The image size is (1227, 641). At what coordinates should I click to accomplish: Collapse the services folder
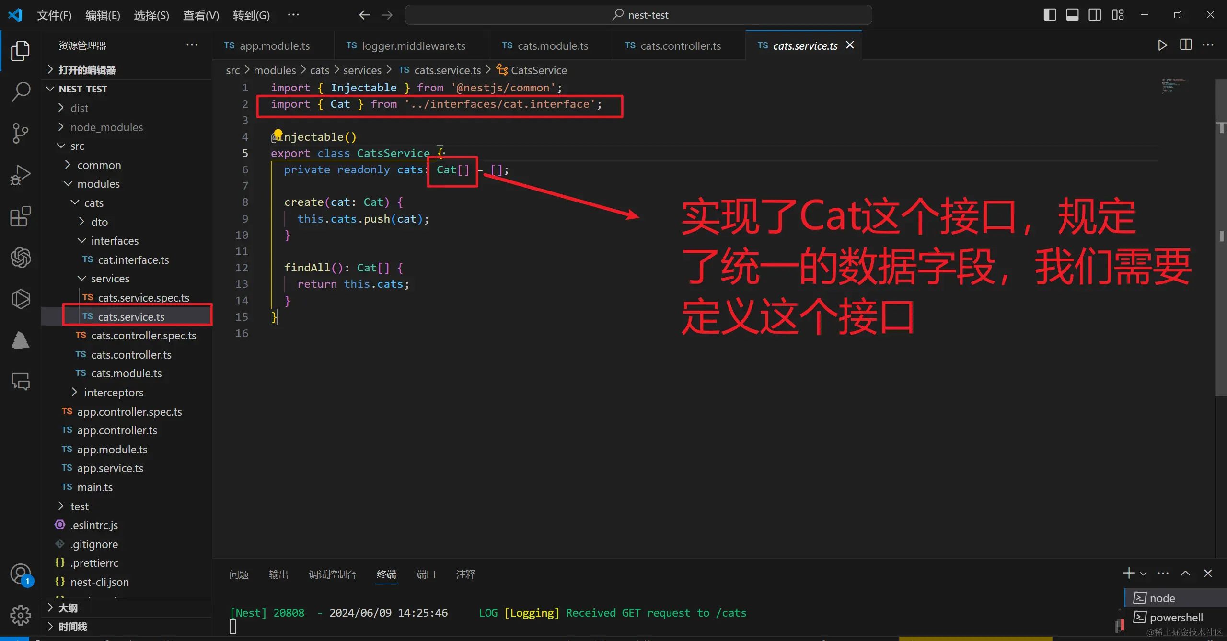click(x=127, y=279)
